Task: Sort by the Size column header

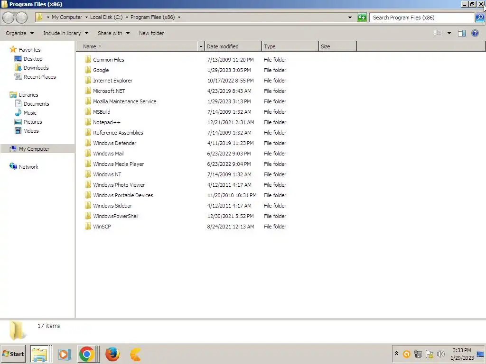Action: (337, 46)
